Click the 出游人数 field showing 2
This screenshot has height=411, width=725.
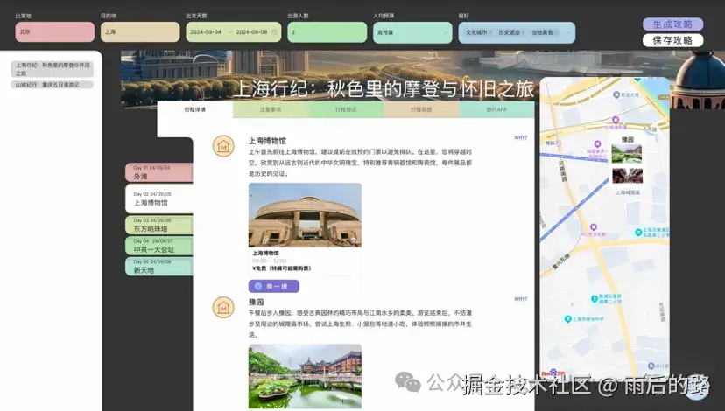[327, 32]
